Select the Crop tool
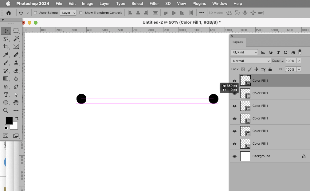Image resolution: width=310 pixels, height=191 pixels. (x=6, y=47)
